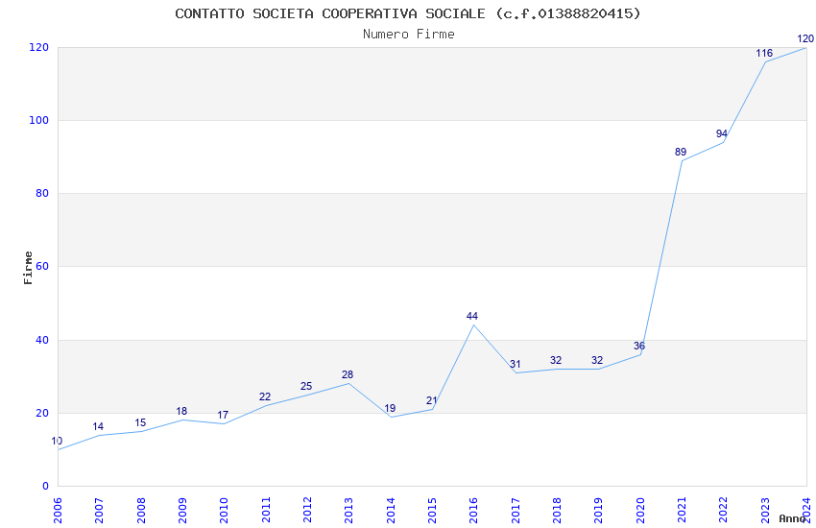Click the x-axis year 2011

[266, 510]
